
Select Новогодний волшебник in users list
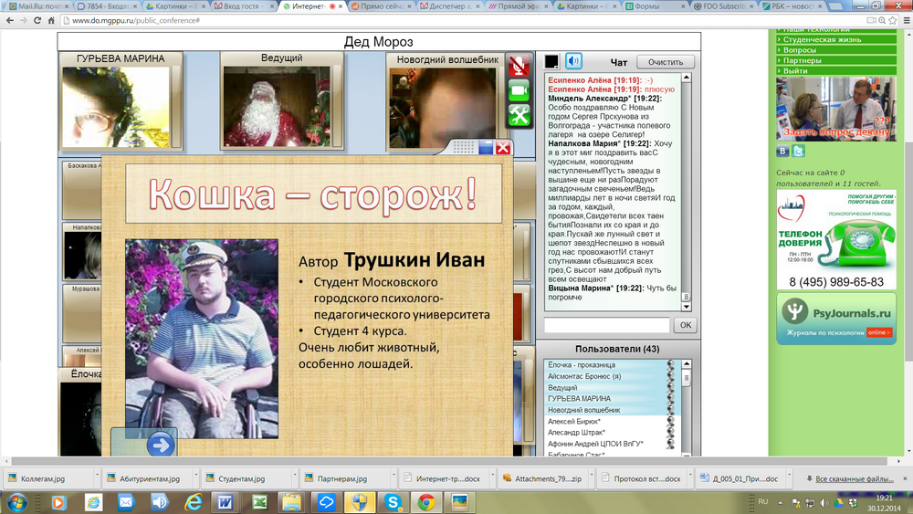[610, 410]
